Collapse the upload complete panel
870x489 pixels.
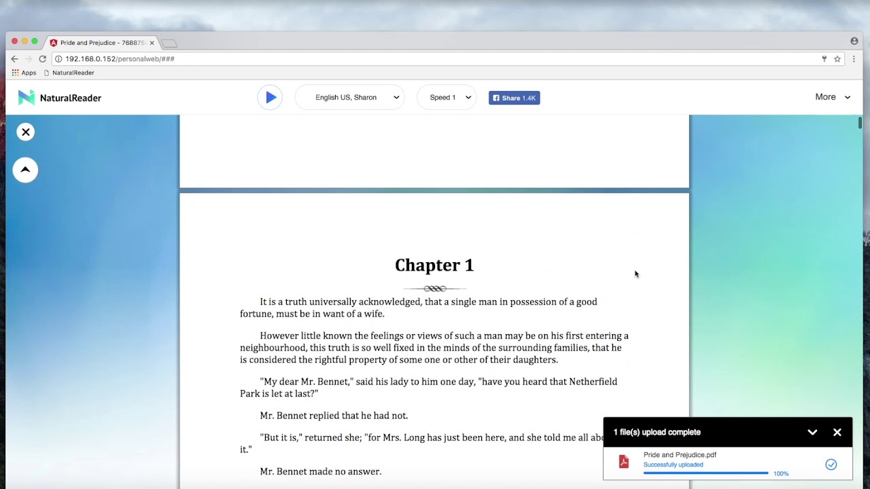(x=812, y=432)
